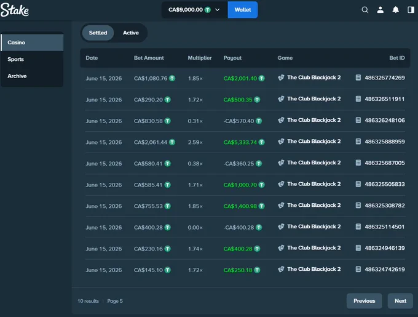
Task: Click the -CA$570.40 payout value
Action: 239,121
